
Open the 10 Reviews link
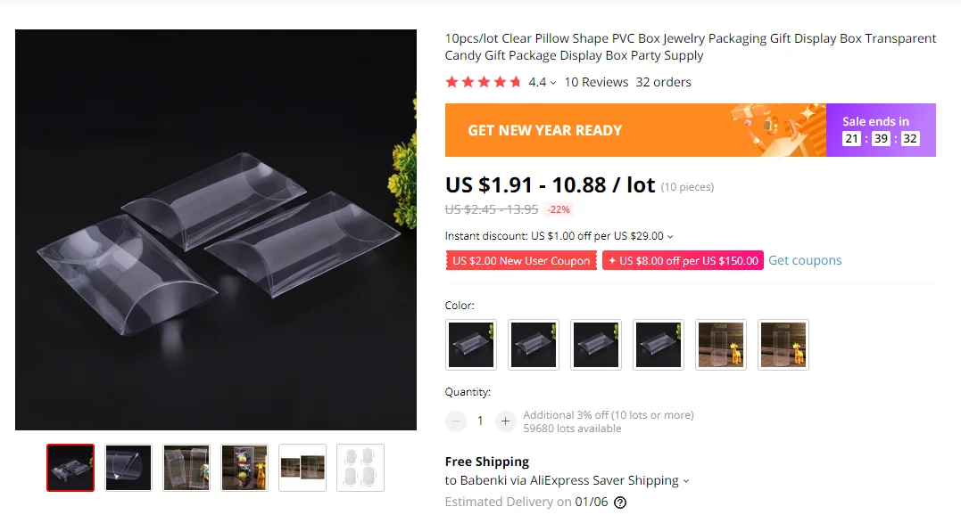click(596, 82)
